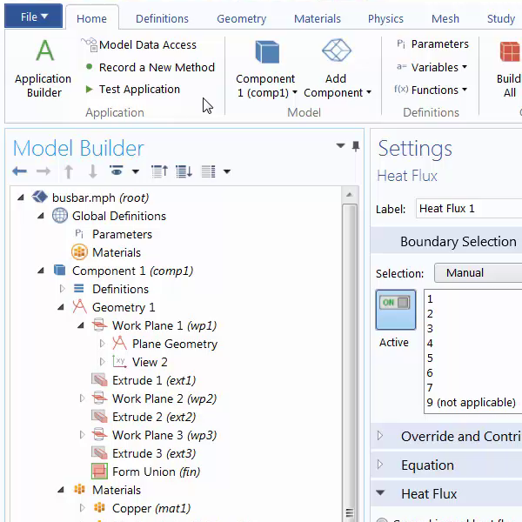Click Record a New Method
This screenshot has height=522, width=522.
(x=156, y=67)
